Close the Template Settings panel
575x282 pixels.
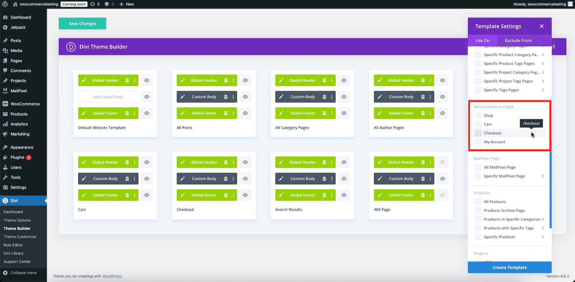coord(542,26)
